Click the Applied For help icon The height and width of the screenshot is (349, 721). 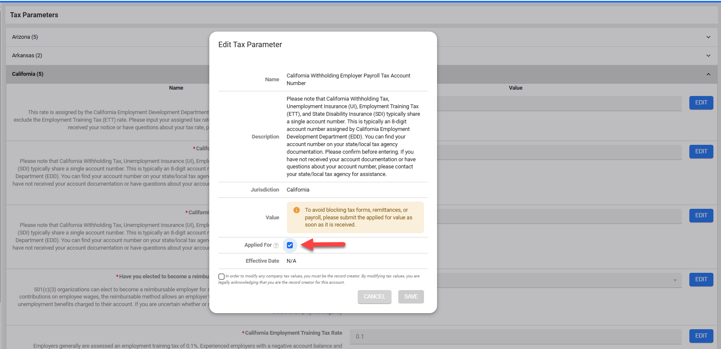pyautogui.click(x=276, y=245)
